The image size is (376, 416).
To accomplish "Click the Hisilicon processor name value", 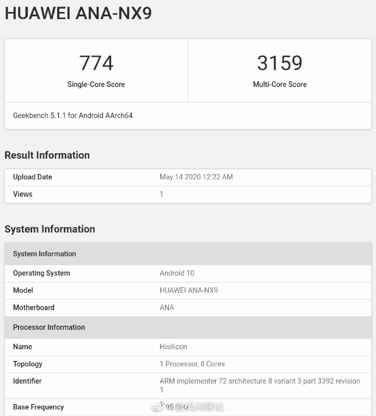I will click(x=173, y=347).
